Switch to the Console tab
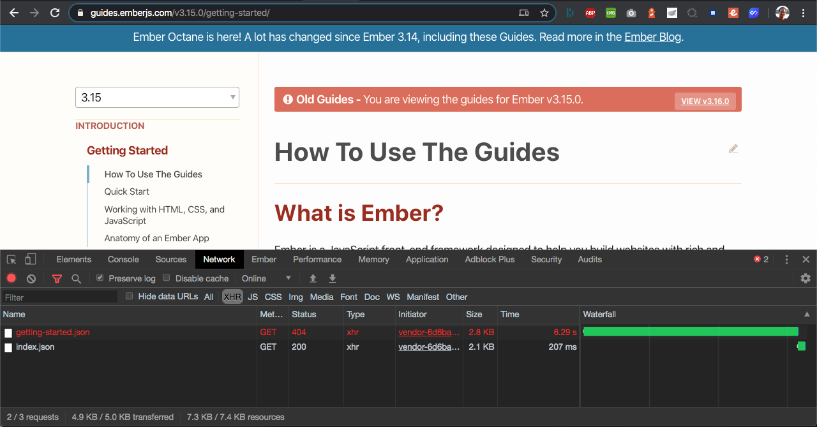 pyautogui.click(x=123, y=259)
